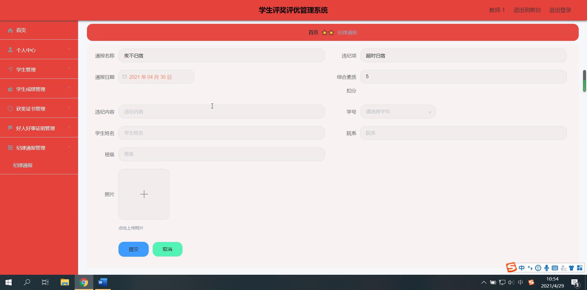The height and width of the screenshot is (290, 587).
Task: Select the 纪律通报 submenu item
Action: pyautogui.click(x=23, y=165)
